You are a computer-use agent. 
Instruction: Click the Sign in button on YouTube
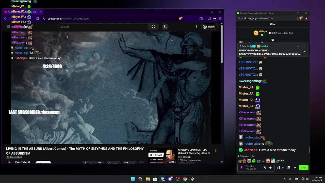[x=209, y=27]
